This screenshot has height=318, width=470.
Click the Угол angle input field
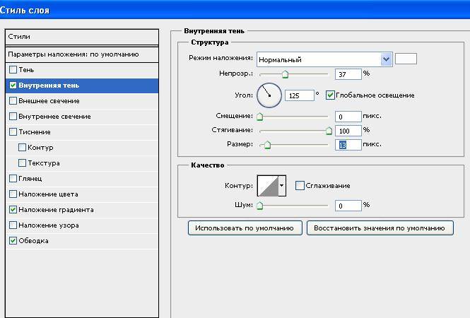click(299, 95)
